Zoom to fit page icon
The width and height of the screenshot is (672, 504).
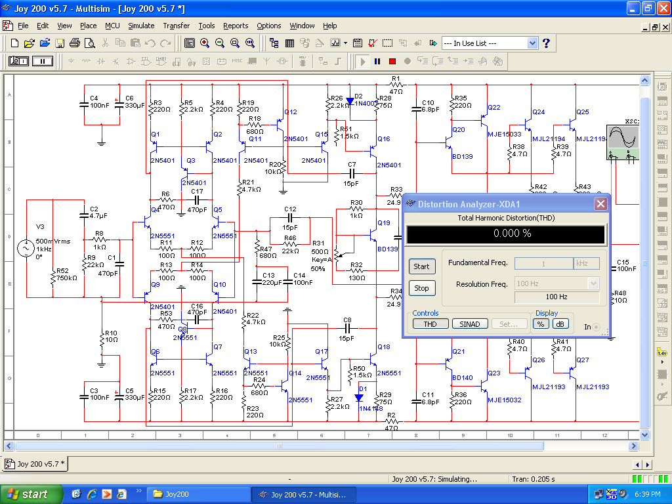(x=250, y=43)
